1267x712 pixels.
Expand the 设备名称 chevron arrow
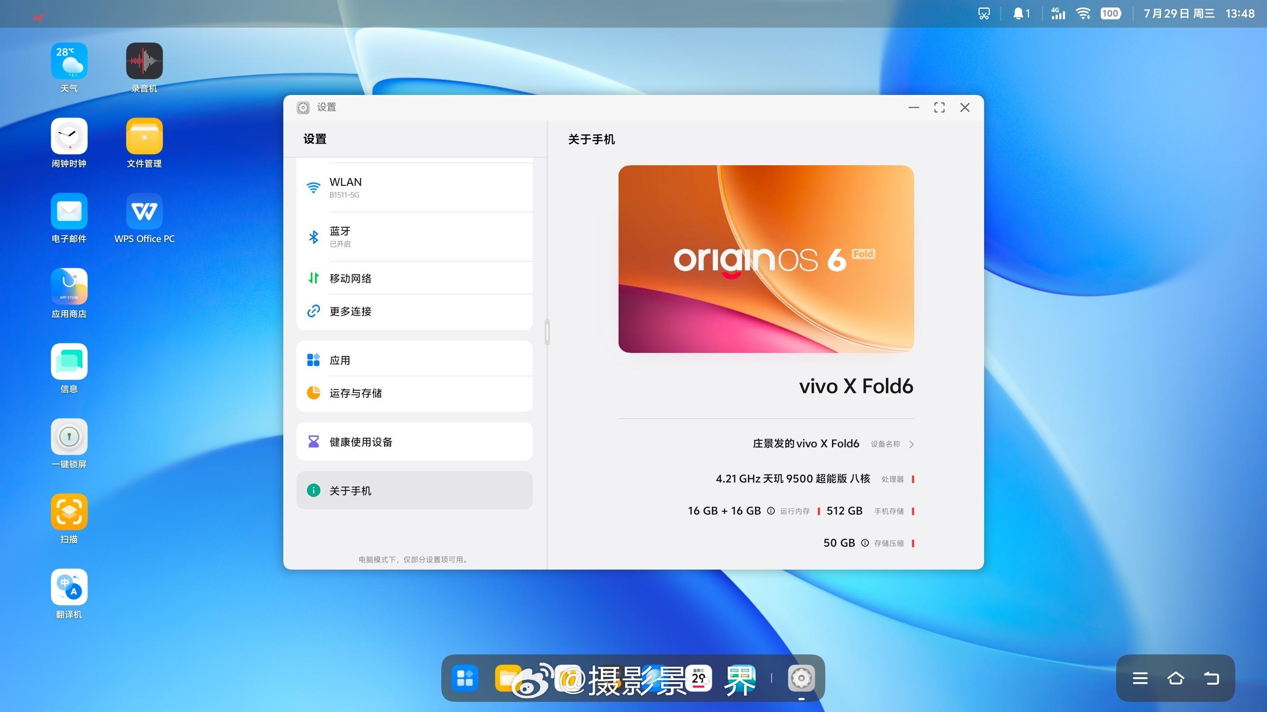912,444
